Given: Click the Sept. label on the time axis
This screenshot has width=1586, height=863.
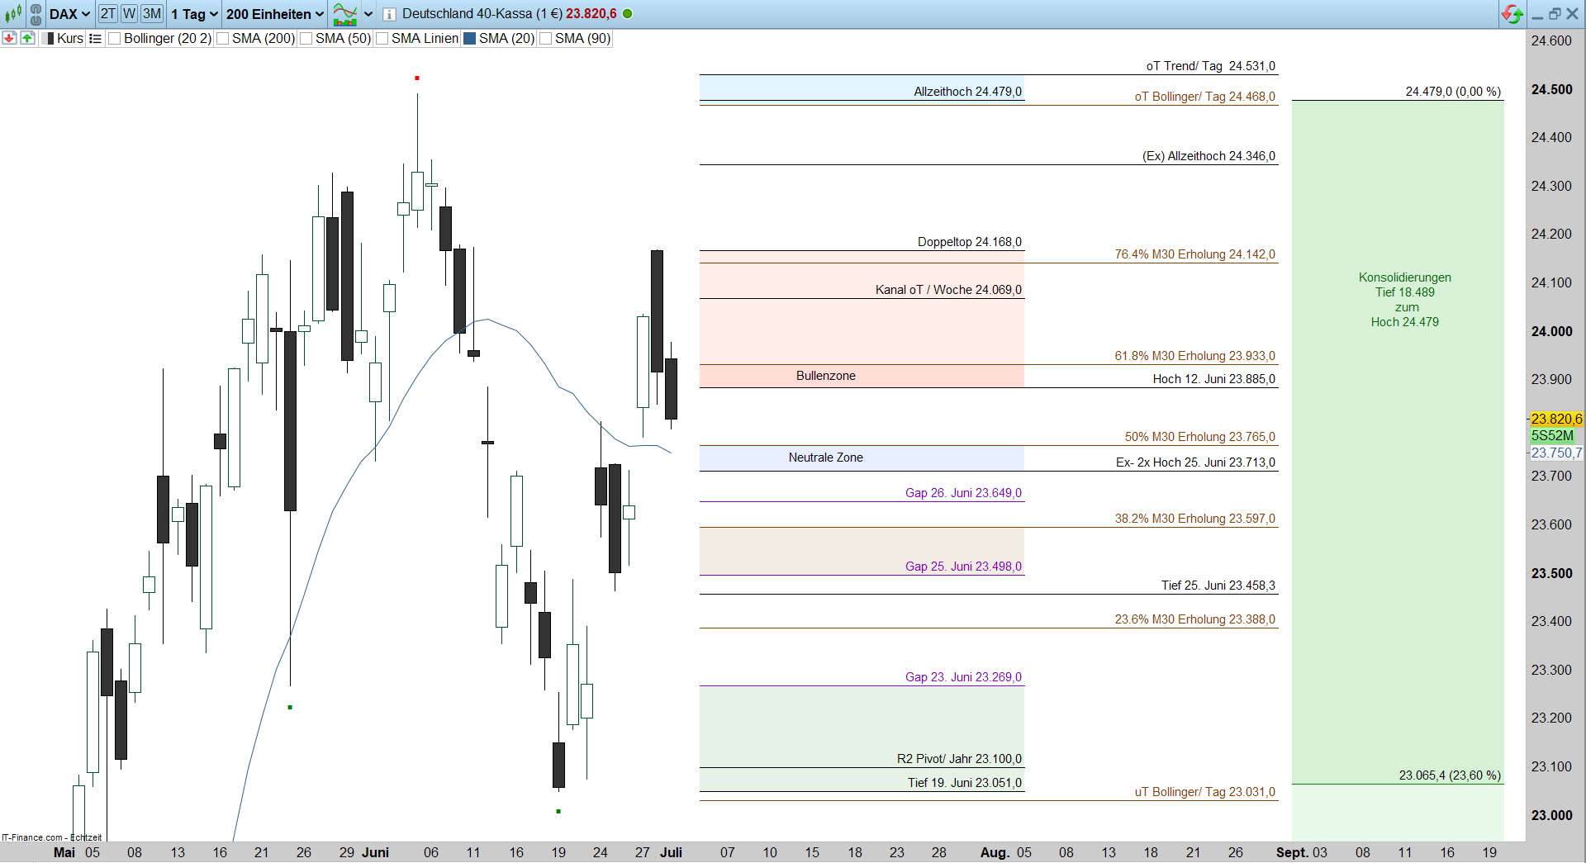Looking at the screenshot, I should [x=1292, y=852].
